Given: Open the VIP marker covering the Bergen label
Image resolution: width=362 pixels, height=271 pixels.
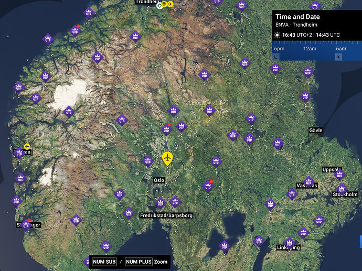Looking at the screenshot, I should pos(19,153).
